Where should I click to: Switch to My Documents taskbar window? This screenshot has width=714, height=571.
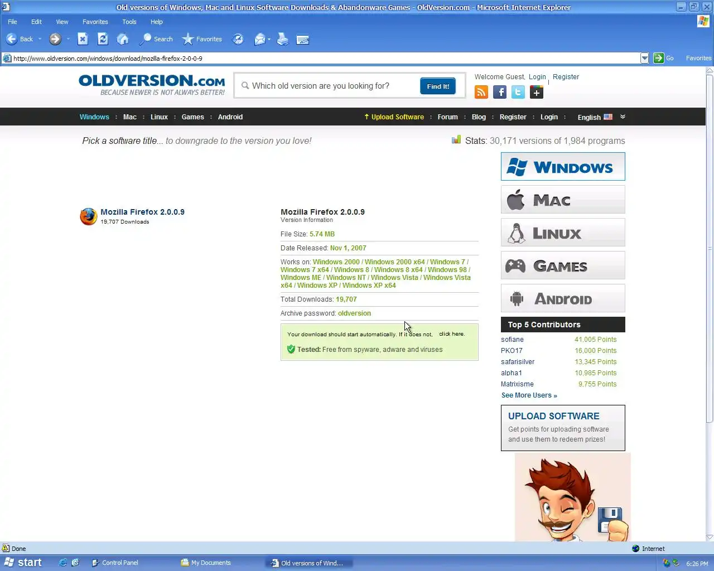(206, 563)
